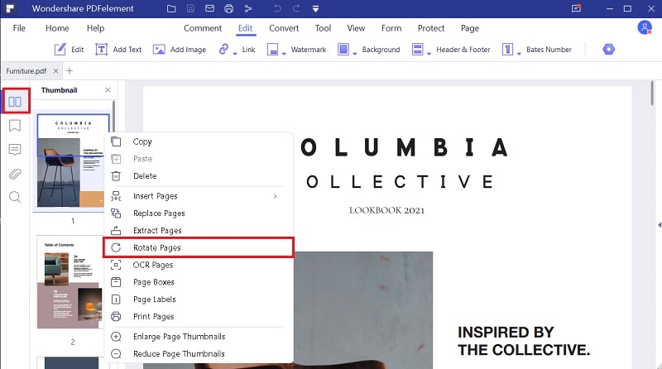Expand the Background dropdown arrow
Viewport: 662px width, 369px height.
click(x=355, y=54)
